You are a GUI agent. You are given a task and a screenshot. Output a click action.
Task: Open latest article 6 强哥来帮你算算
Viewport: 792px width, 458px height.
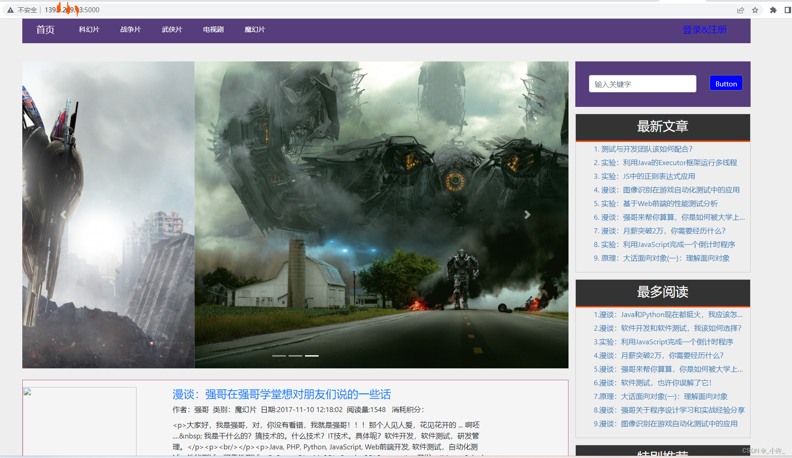tap(669, 217)
